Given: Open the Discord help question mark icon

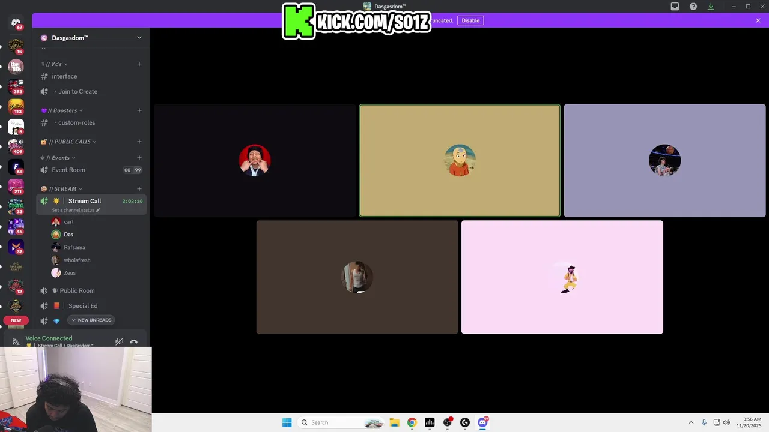Looking at the screenshot, I should click(693, 7).
